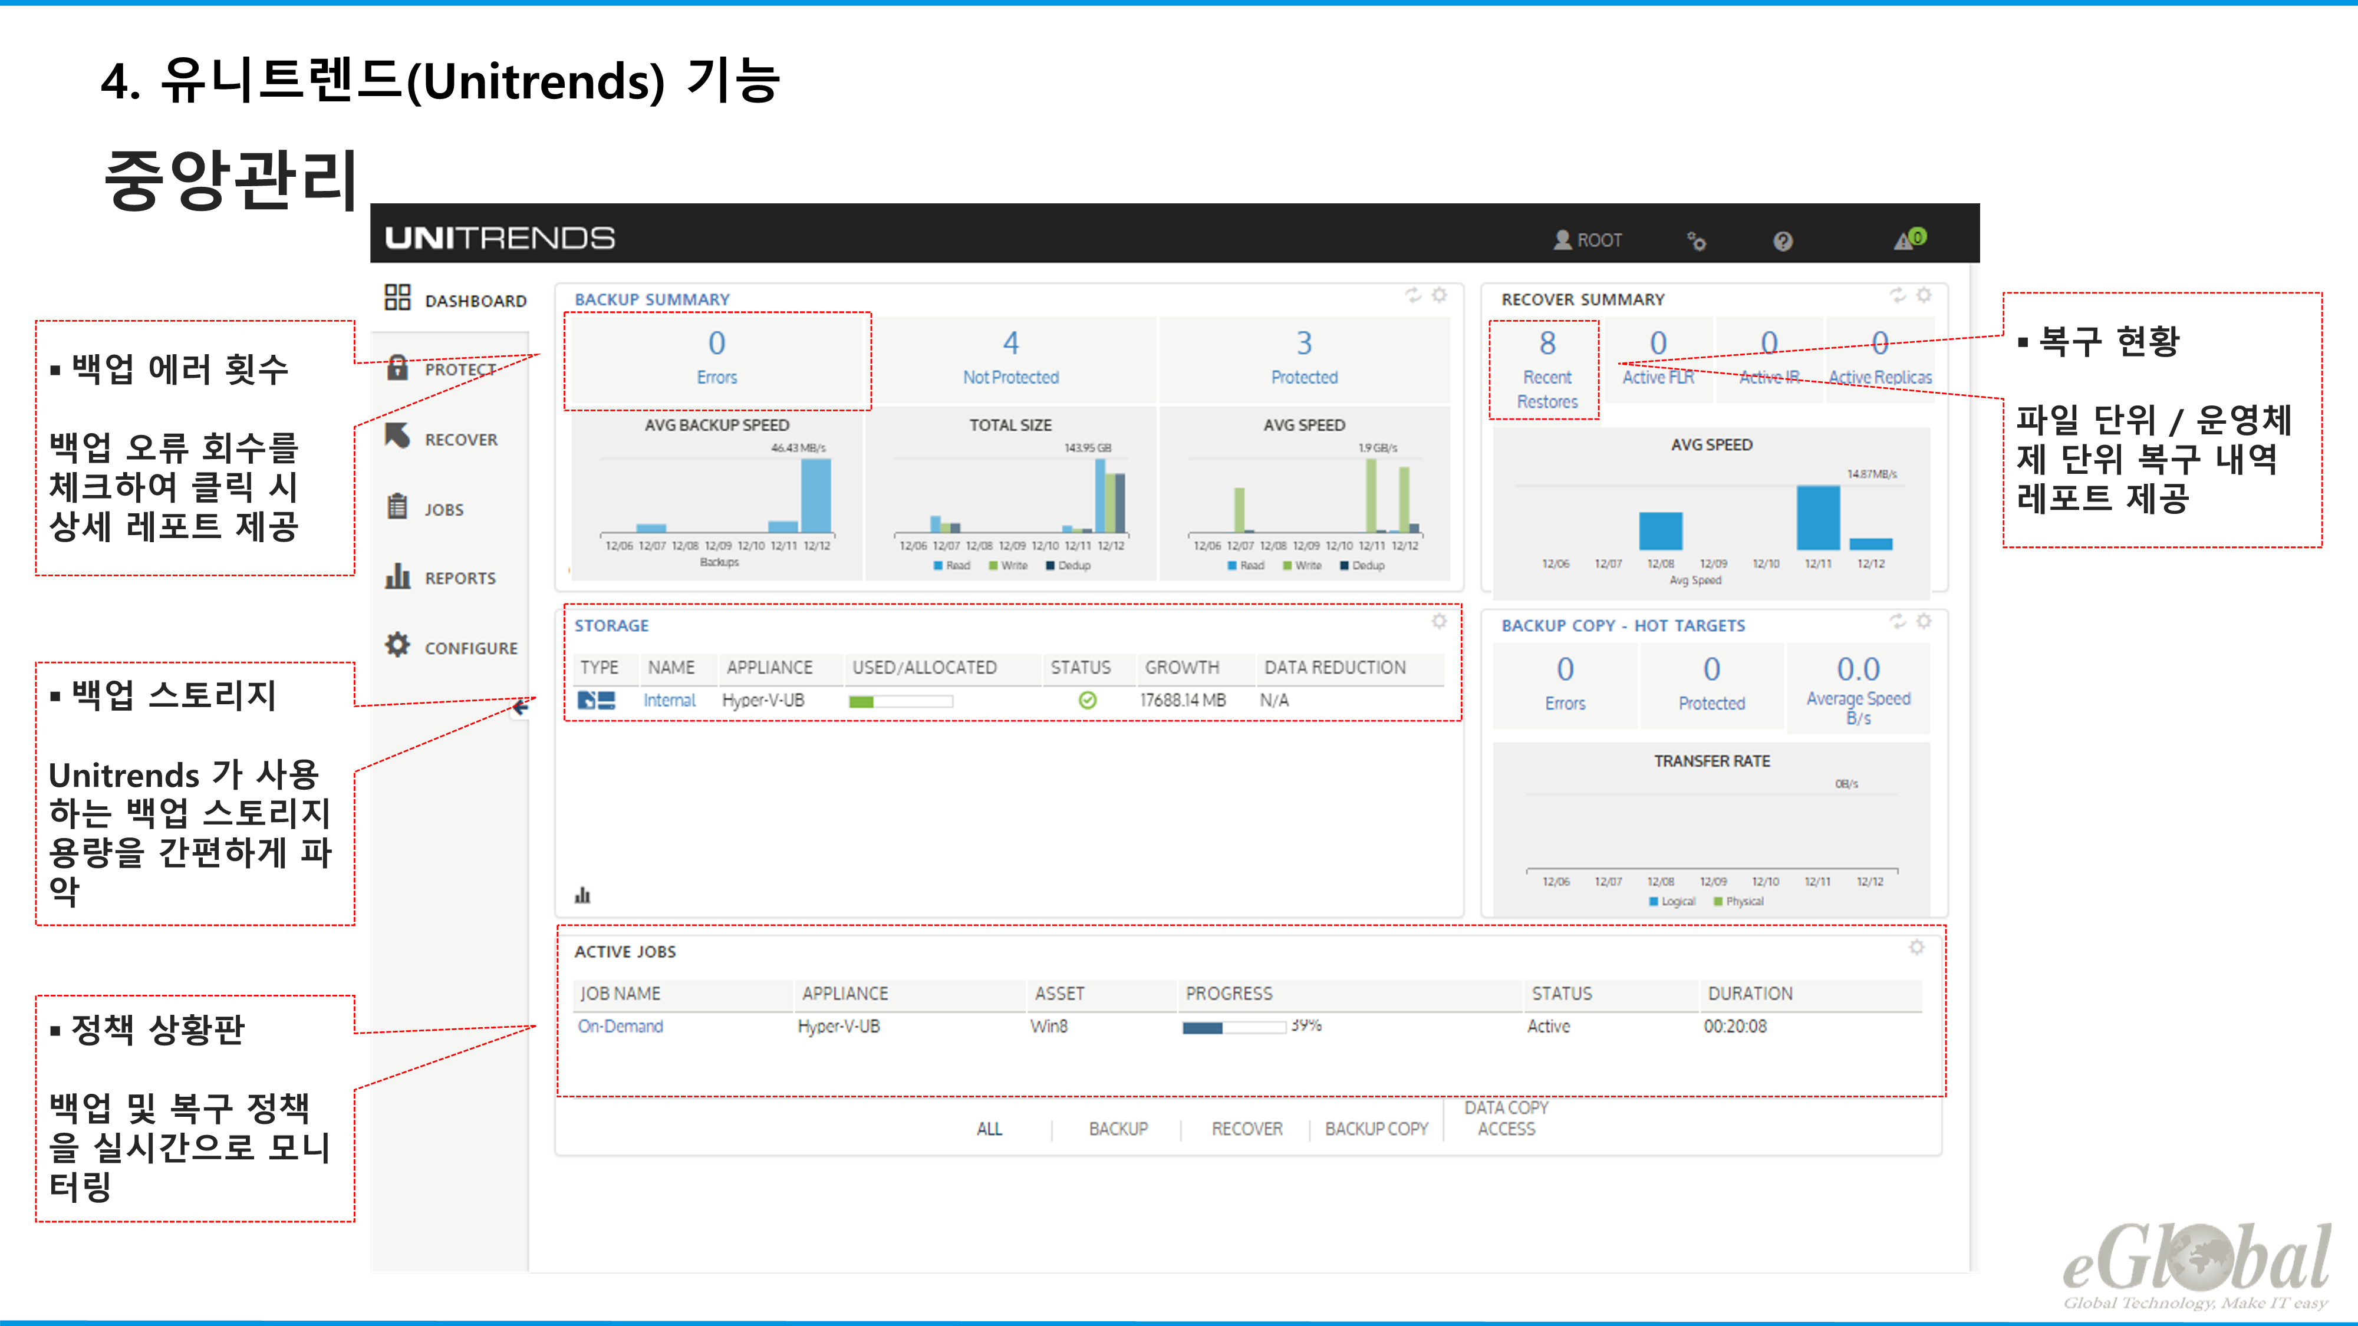Open the help question mark icon
Viewport: 2358px width, 1326px height.
tap(1782, 242)
